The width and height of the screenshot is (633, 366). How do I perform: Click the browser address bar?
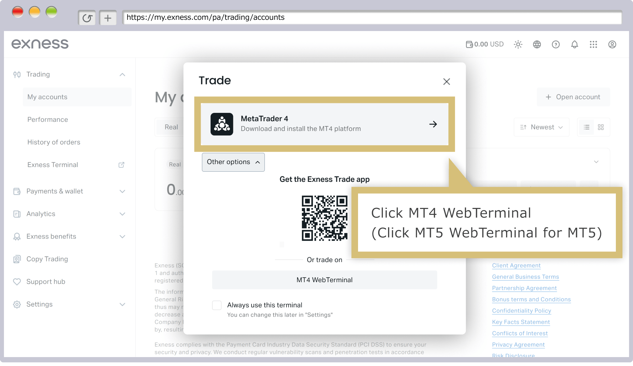coord(372,17)
